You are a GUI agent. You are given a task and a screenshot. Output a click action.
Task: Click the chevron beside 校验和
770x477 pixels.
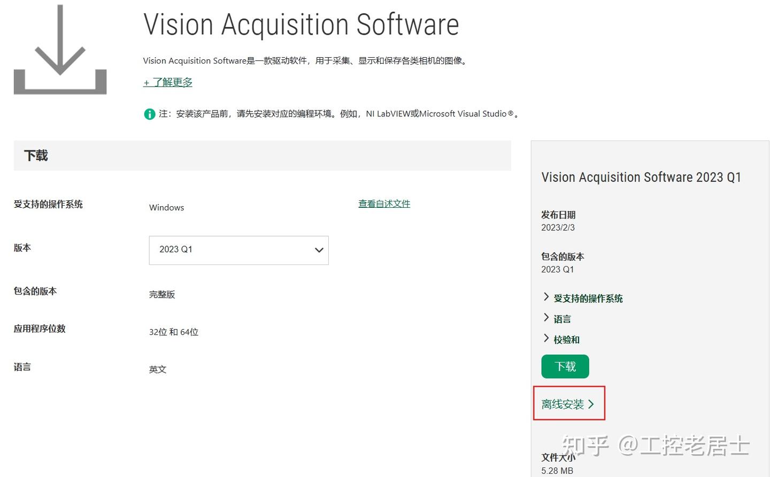click(x=546, y=339)
